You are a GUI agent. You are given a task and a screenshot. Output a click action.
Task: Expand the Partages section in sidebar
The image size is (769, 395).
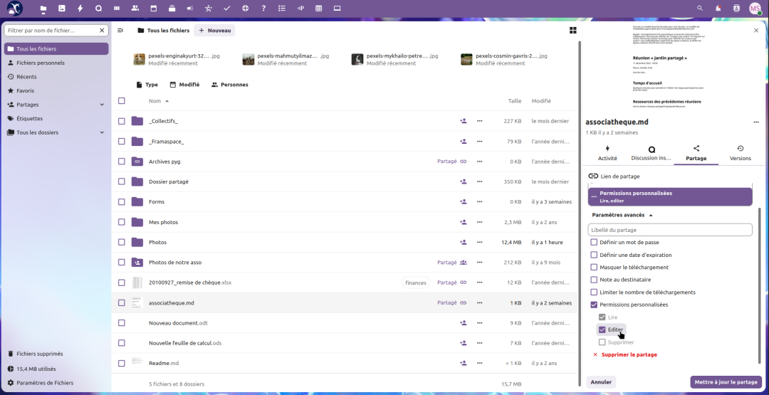pyautogui.click(x=102, y=105)
